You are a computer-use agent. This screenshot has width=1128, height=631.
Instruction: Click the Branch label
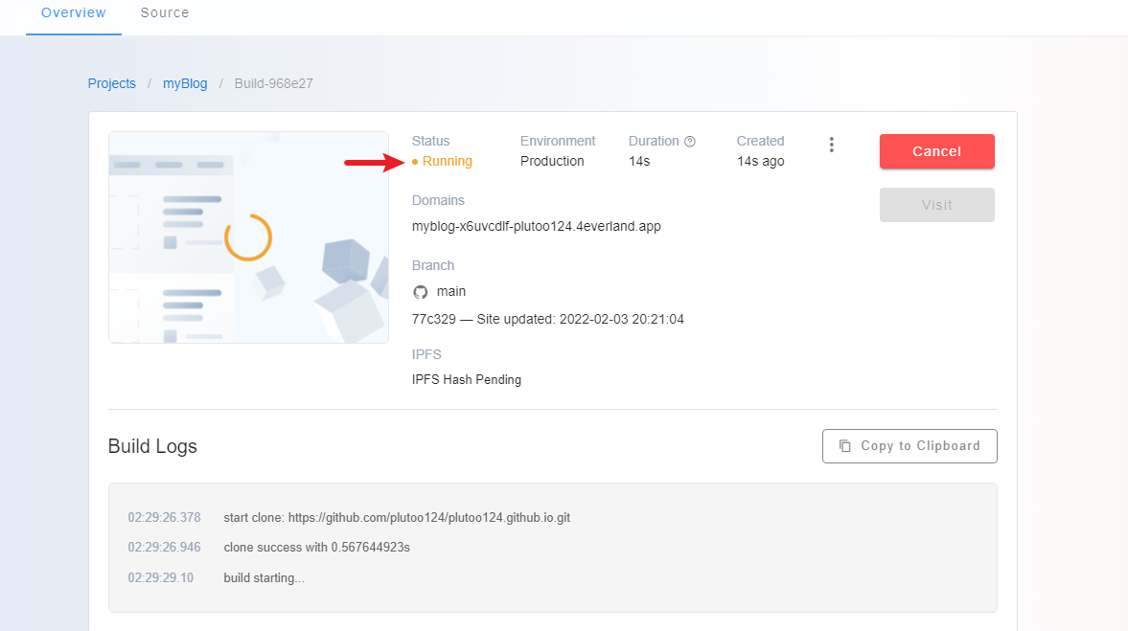pos(433,266)
